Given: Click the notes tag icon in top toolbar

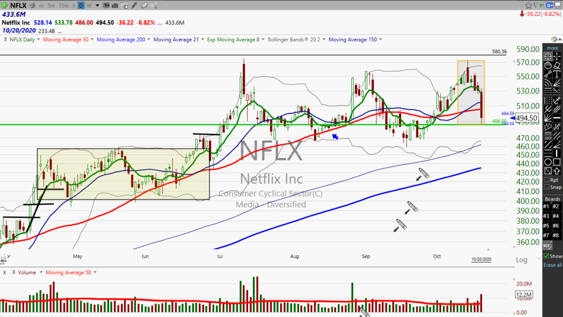Looking at the screenshot, I should coord(144,5).
